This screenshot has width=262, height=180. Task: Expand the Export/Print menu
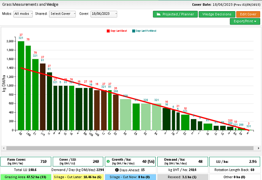pyautogui.click(x=245, y=21)
